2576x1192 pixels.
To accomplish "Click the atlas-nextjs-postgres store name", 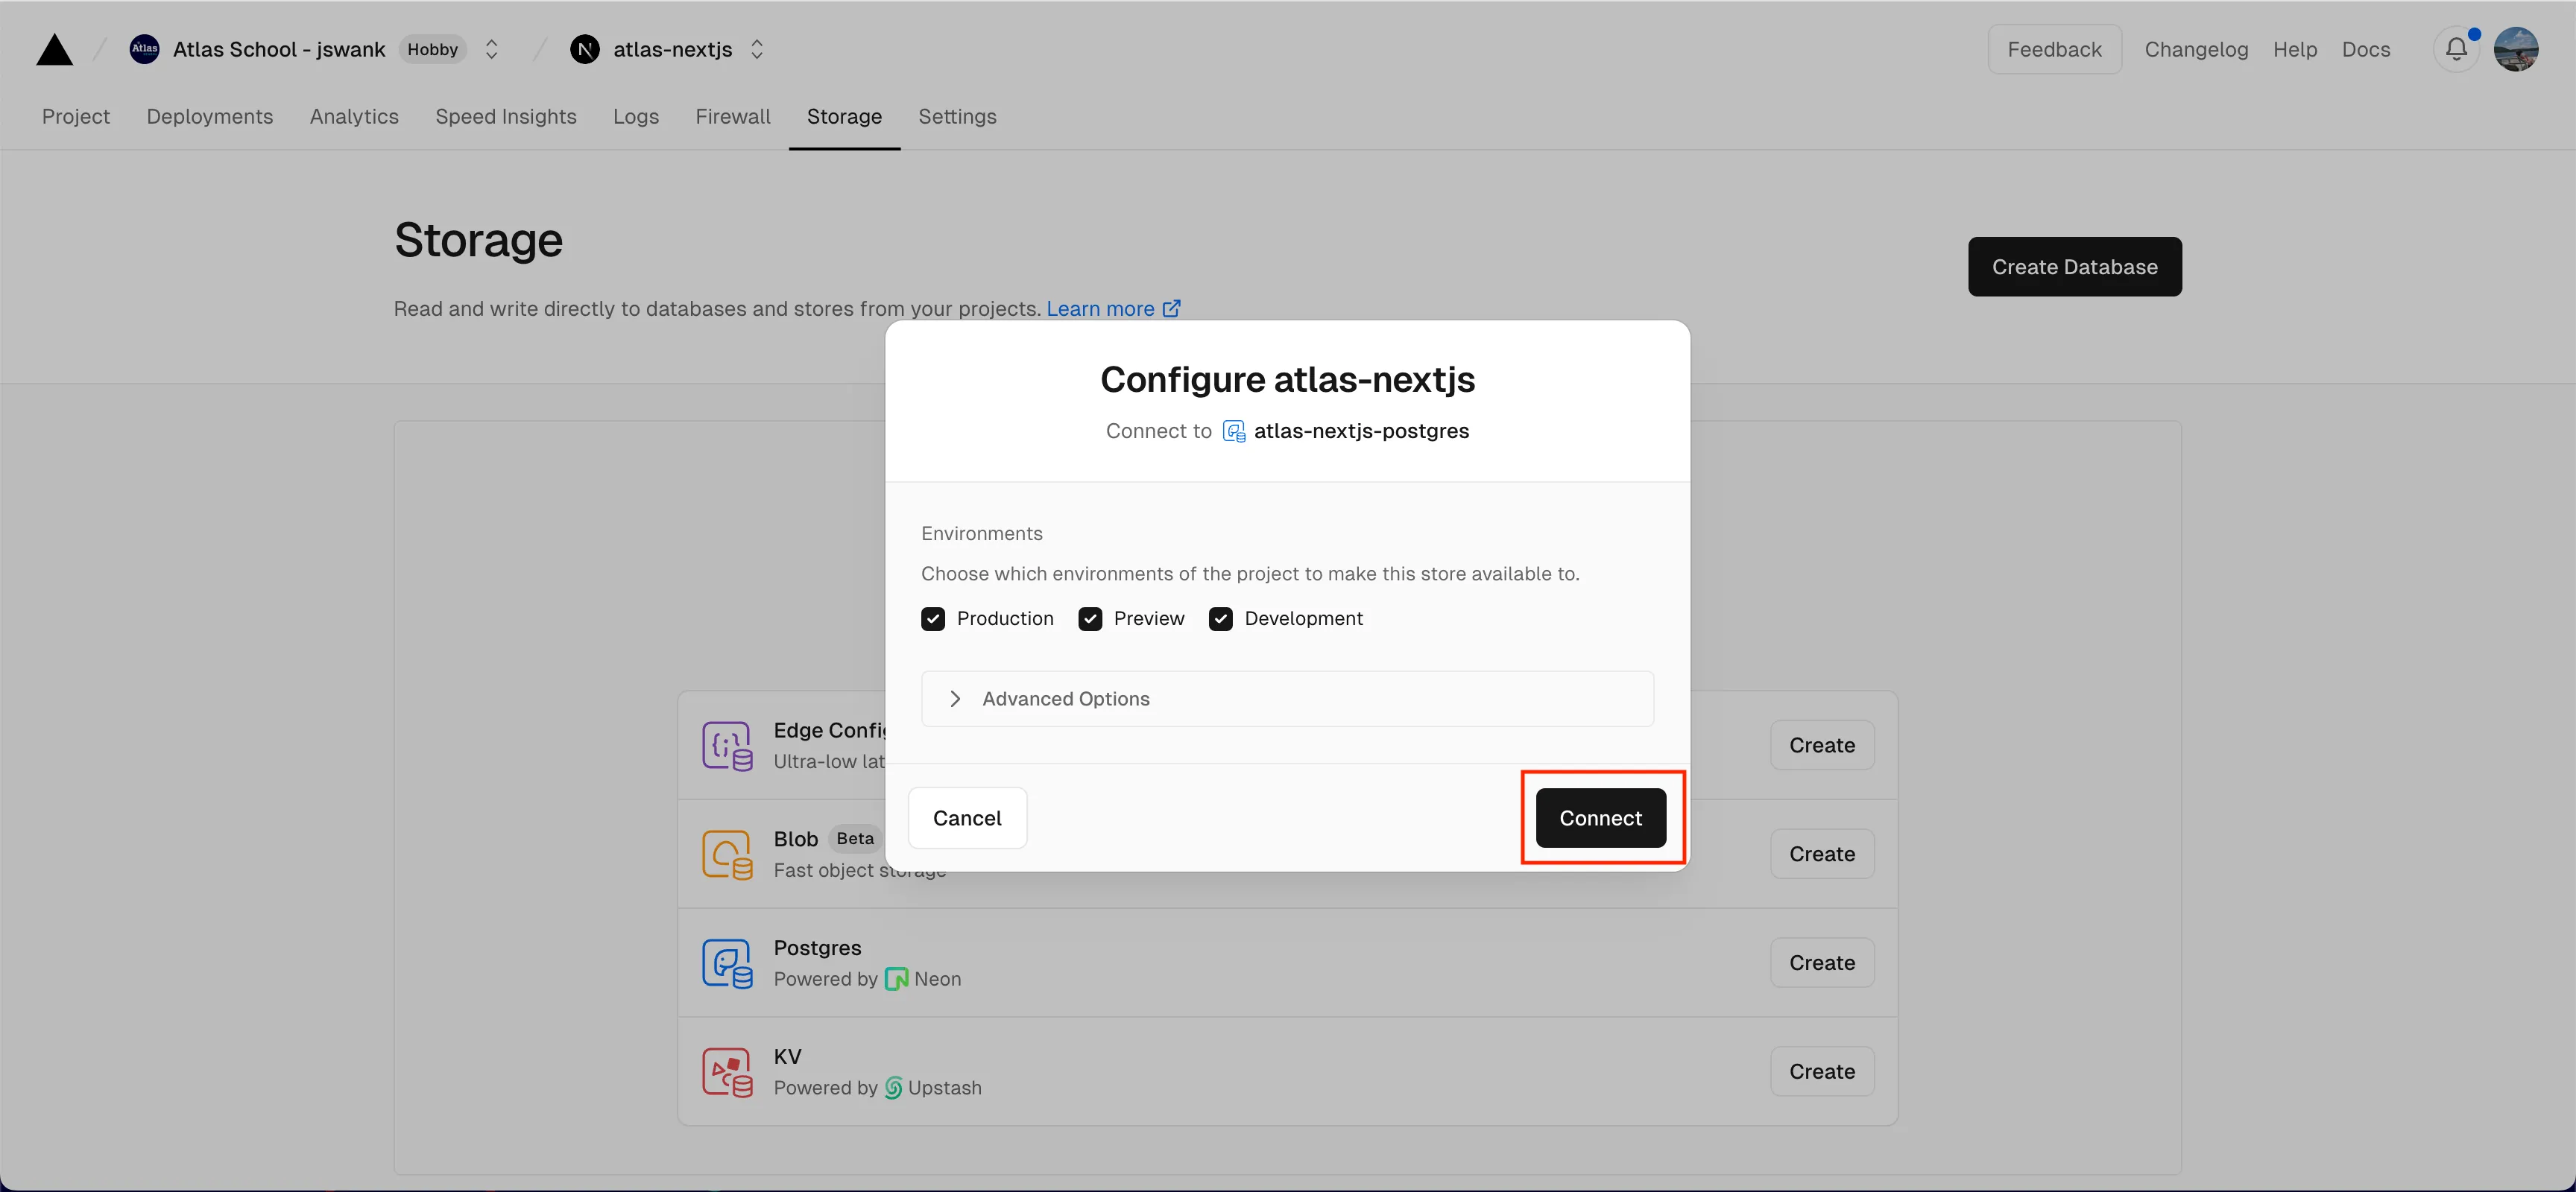I will [x=1361, y=431].
